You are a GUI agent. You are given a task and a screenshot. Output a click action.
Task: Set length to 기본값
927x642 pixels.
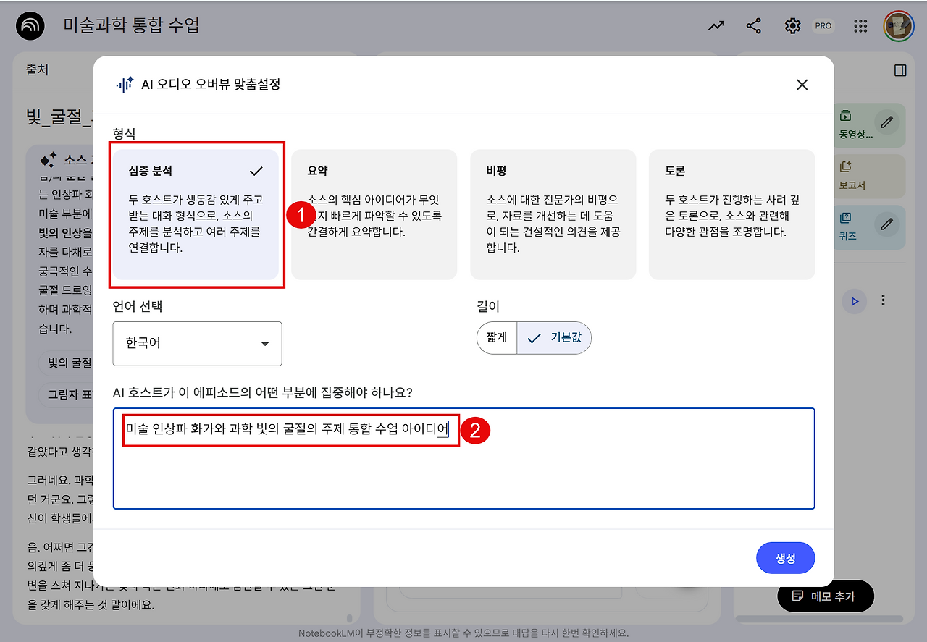point(554,338)
